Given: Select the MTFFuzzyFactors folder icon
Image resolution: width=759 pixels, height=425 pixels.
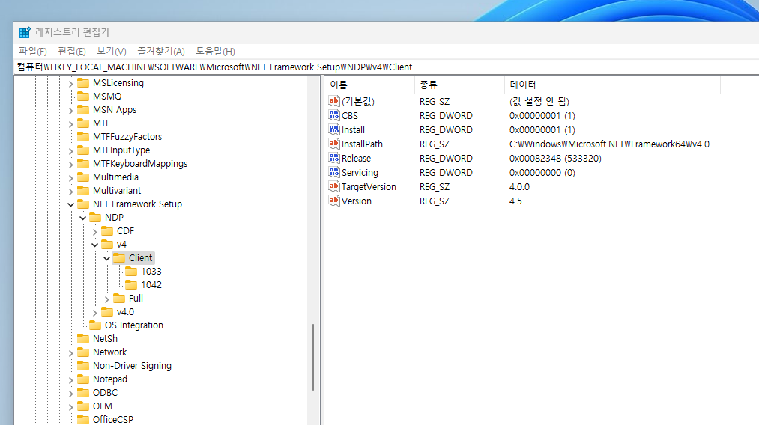Looking at the screenshot, I should (83, 137).
